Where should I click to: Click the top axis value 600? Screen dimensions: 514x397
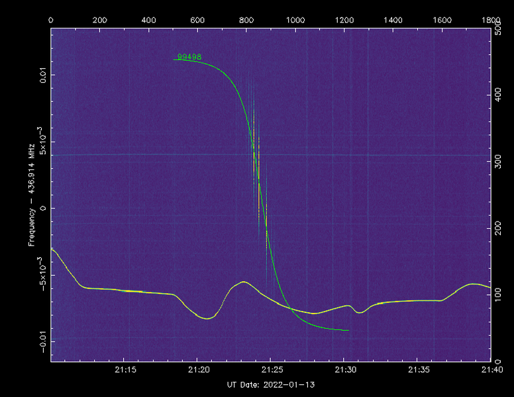[x=197, y=21]
